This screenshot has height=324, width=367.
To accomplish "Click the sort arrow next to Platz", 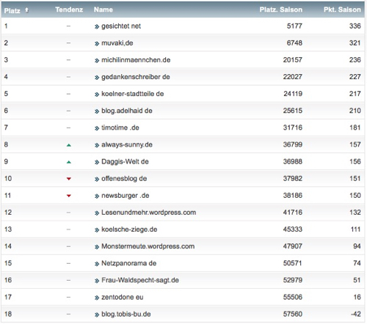I will click(x=26, y=10).
